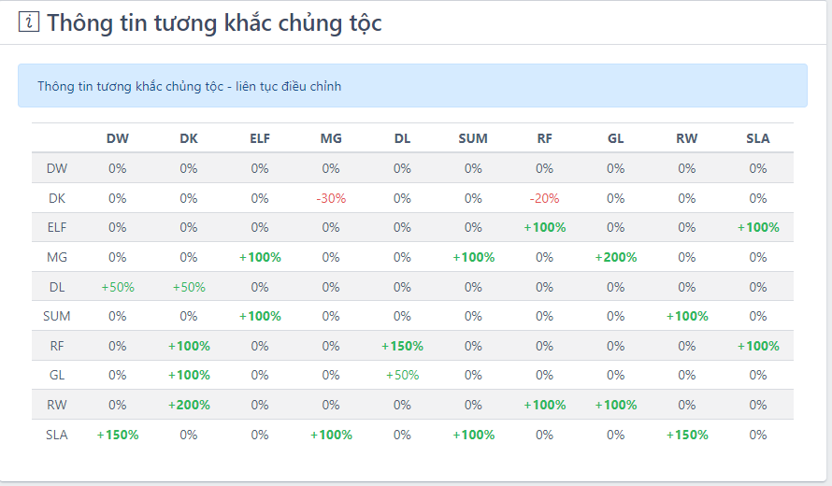Select the GL column header
Image resolution: width=832 pixels, height=486 pixels.
pyautogui.click(x=615, y=138)
